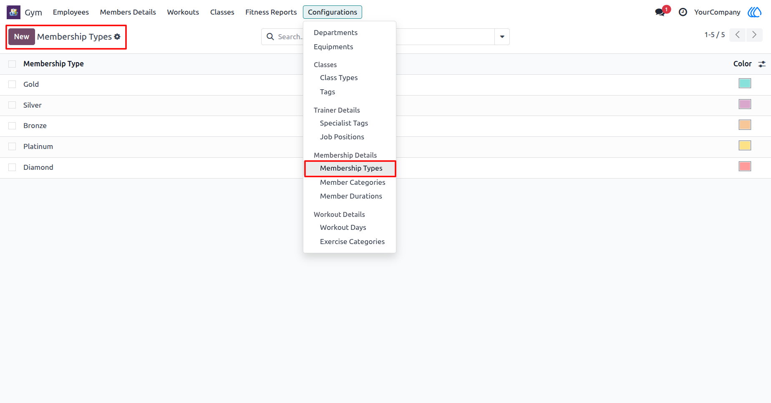This screenshot has width=771, height=403.
Task: Select Member Durations menu entry
Action: point(350,196)
